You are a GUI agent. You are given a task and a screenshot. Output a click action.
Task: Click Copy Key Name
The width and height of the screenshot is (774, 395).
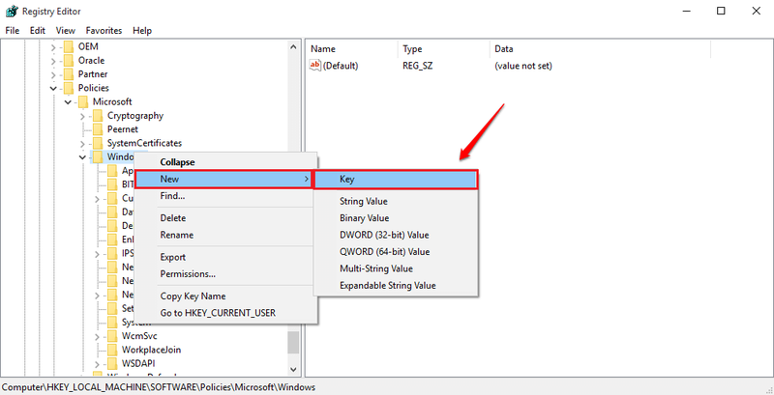tap(193, 296)
